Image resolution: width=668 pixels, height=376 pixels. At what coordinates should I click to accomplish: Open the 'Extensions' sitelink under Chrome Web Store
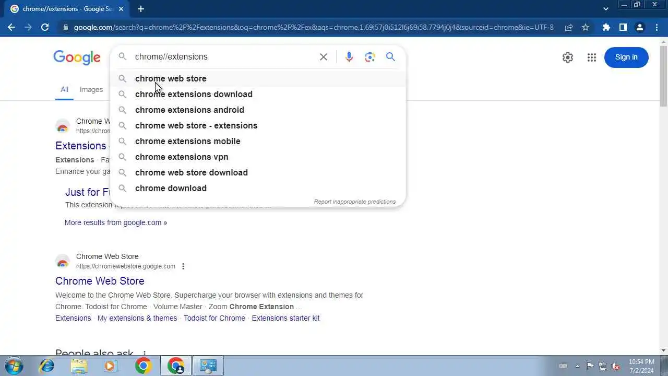tap(73, 318)
